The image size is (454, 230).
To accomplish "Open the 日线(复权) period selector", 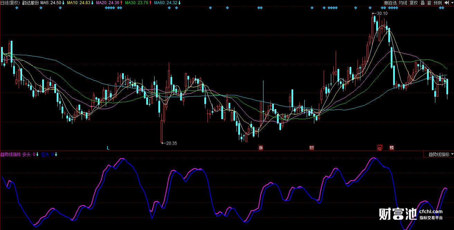I will tap(10, 3).
